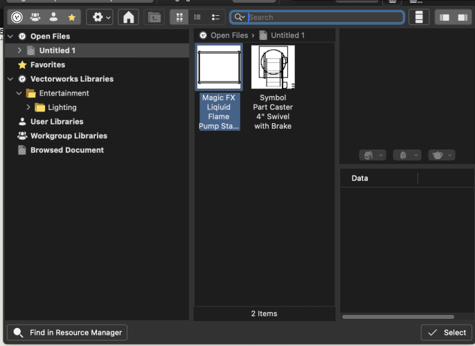Toggle the user libraries filter icon
This screenshot has height=346, width=475.
(53, 17)
